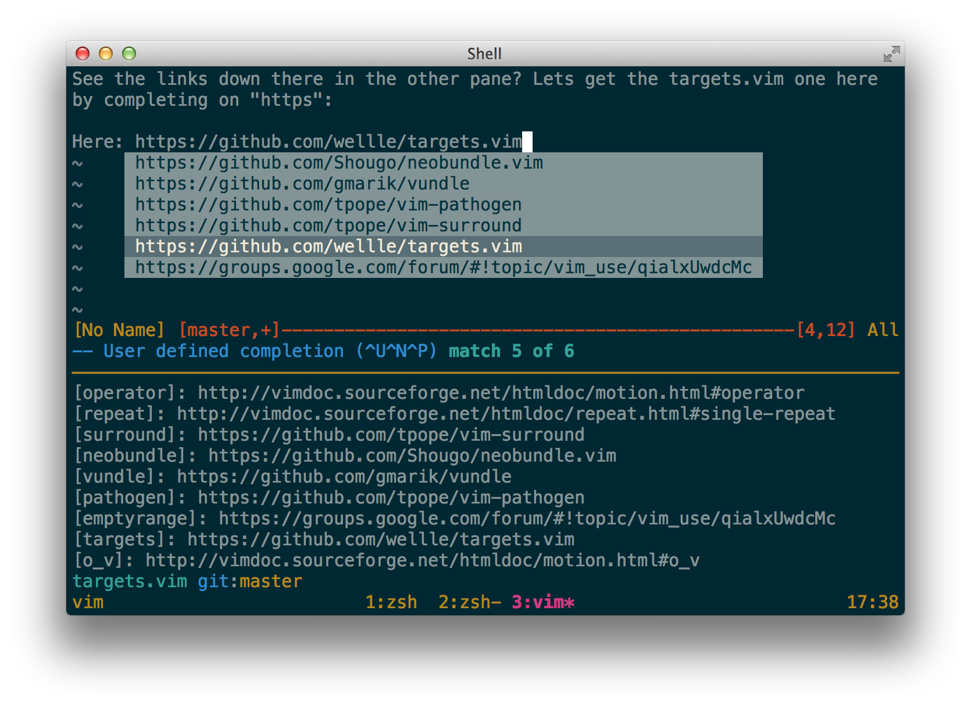The width and height of the screenshot is (971, 707).
Task: Pick the groups.google.com forum completion entry
Action: pyautogui.click(x=443, y=267)
